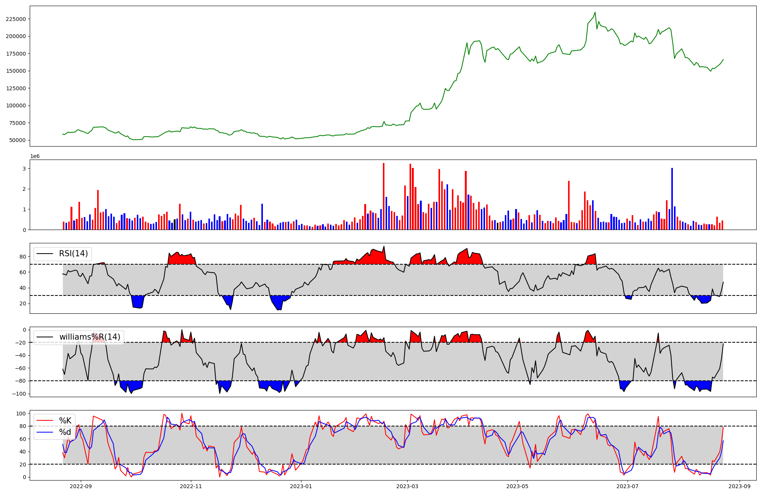Click the 2023-01 date tick label
Viewport: 762px width, 495px height.
[301, 486]
